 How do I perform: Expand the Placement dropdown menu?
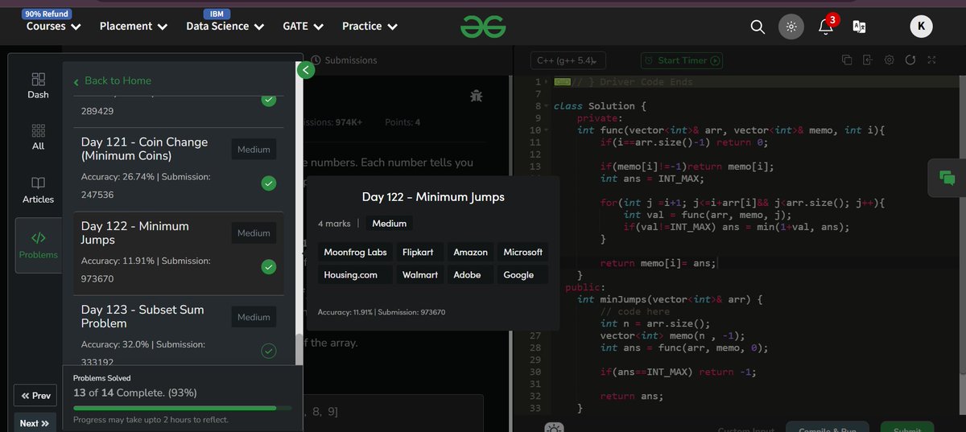(134, 27)
